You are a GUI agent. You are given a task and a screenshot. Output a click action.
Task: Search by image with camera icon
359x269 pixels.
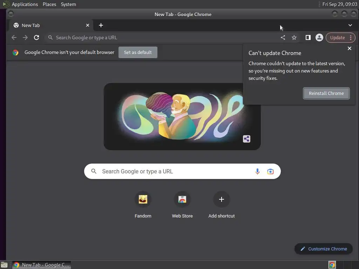[x=270, y=171]
